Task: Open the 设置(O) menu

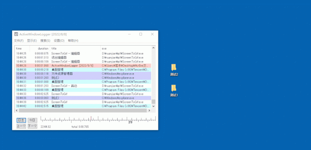Action: pyautogui.click(x=59, y=40)
